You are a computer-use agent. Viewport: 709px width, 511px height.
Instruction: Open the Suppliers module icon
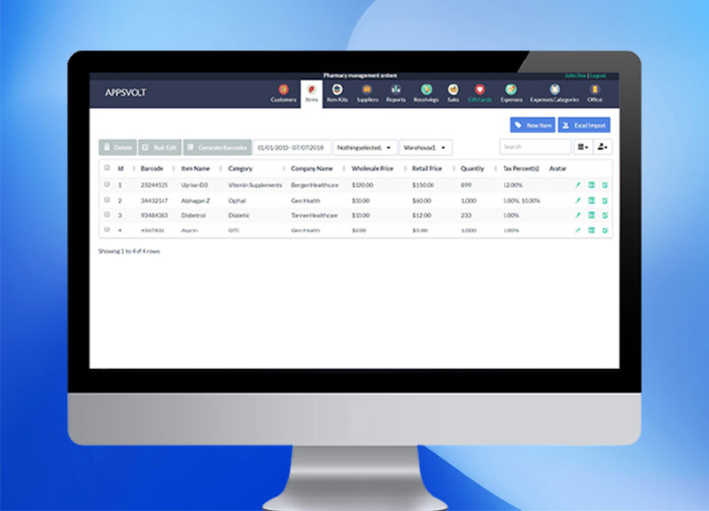[x=367, y=91]
